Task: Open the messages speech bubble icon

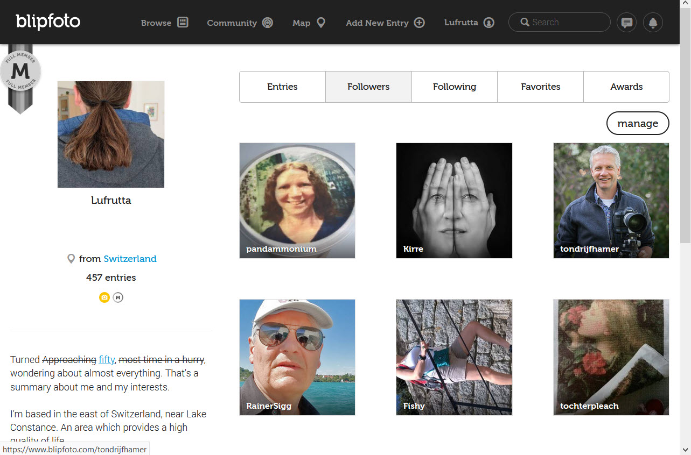Action: [x=626, y=23]
